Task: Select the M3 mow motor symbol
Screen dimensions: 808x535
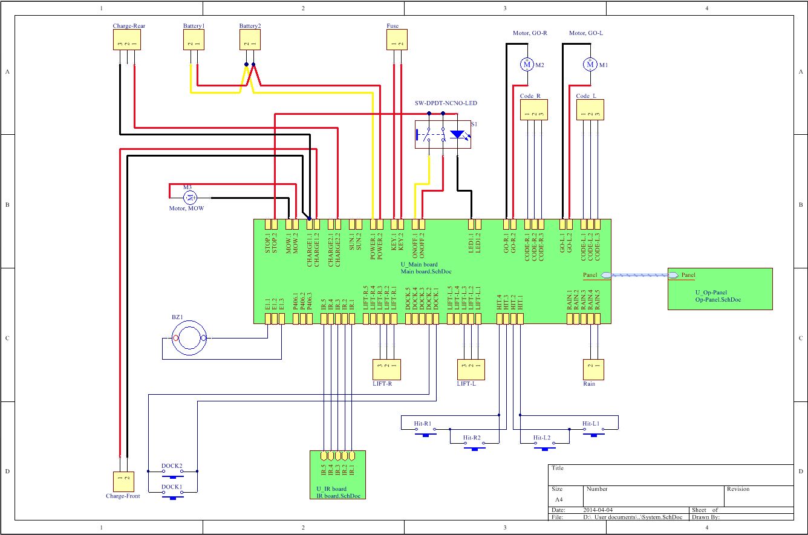Action: [191, 197]
